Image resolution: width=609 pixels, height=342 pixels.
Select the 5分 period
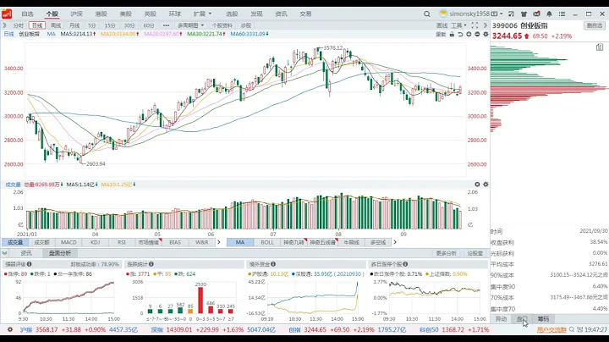tap(91, 25)
